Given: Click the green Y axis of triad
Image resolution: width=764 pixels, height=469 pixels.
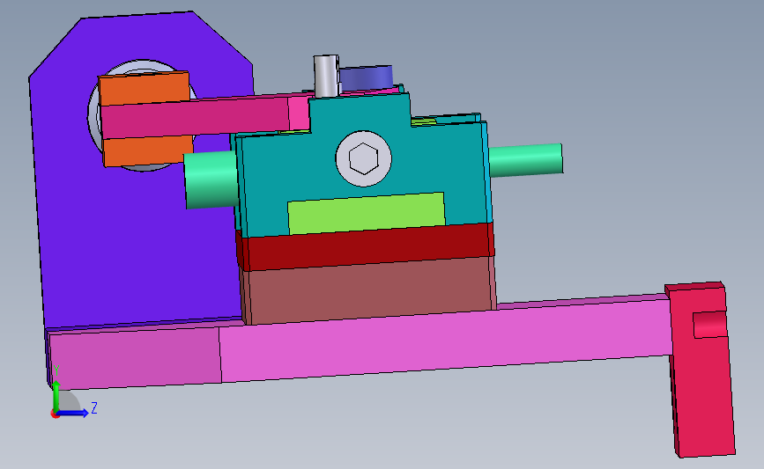Looking at the screenshot, I should click(56, 394).
